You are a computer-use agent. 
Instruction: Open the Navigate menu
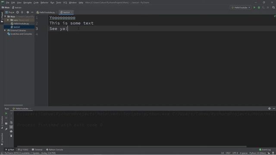(28, 3)
